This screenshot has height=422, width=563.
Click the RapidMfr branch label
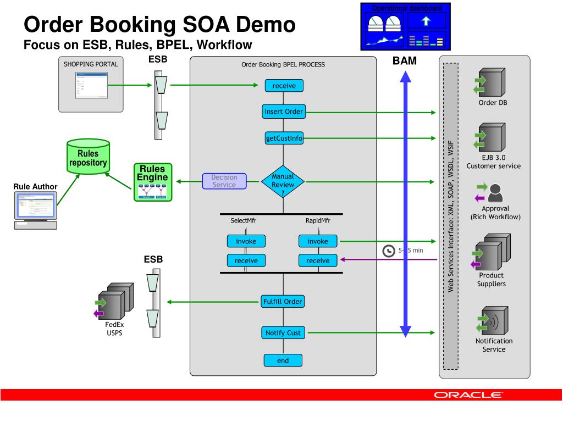(318, 220)
